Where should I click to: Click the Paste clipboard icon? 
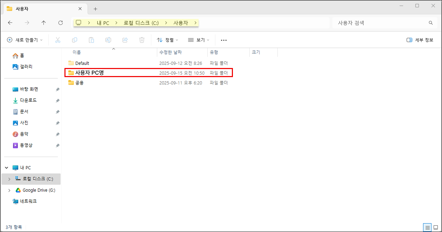click(91, 40)
